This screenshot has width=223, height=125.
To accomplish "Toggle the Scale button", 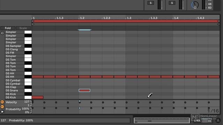I will pyautogui.click(x=23, y=28).
